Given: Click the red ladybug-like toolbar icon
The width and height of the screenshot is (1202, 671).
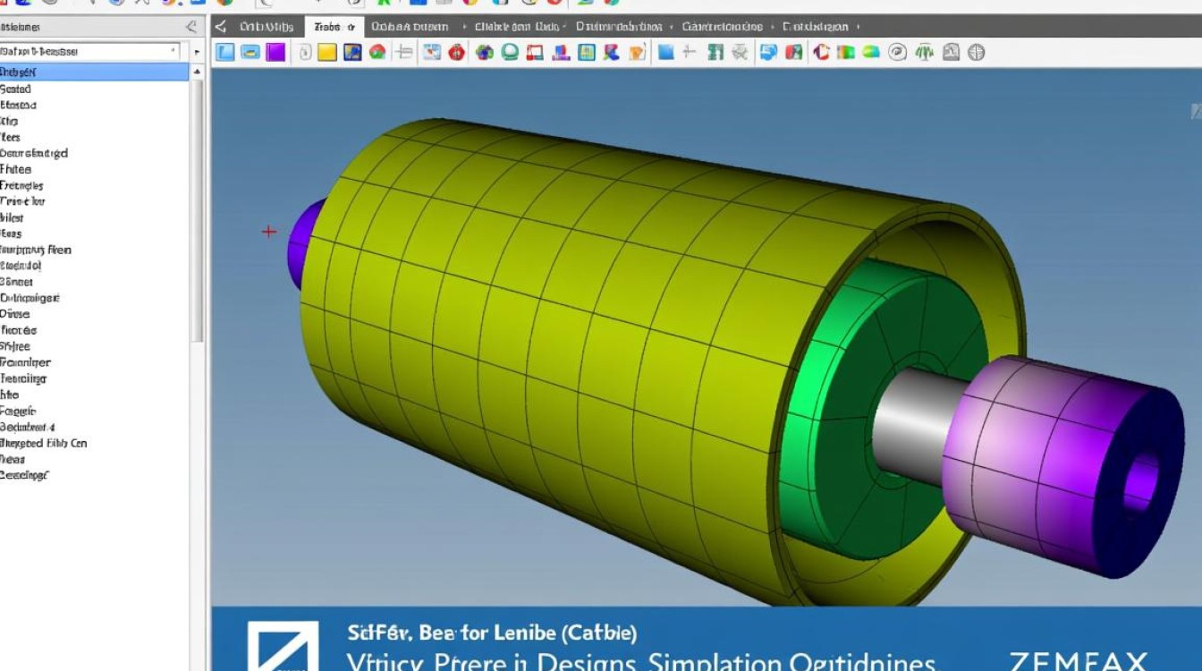Looking at the screenshot, I should pos(457,53).
